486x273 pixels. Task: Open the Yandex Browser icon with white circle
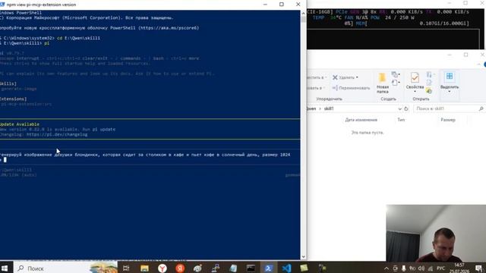pos(162,268)
